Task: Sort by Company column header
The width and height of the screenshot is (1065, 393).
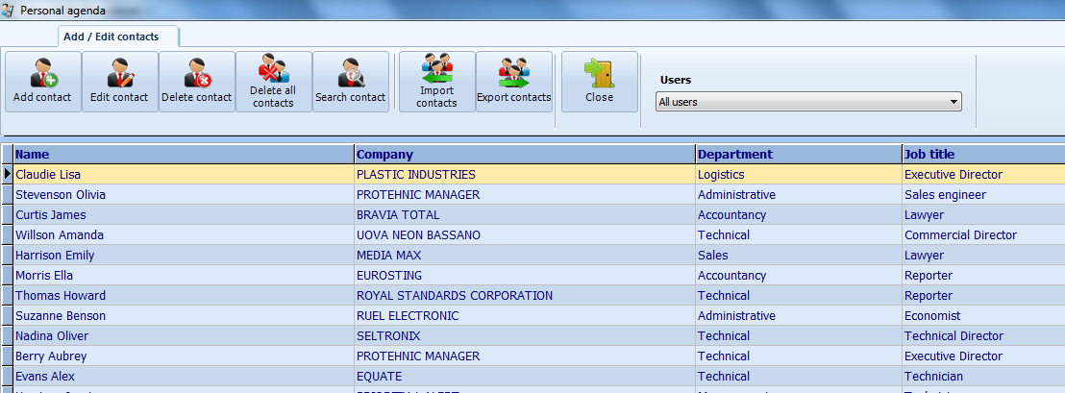Action: click(x=524, y=154)
